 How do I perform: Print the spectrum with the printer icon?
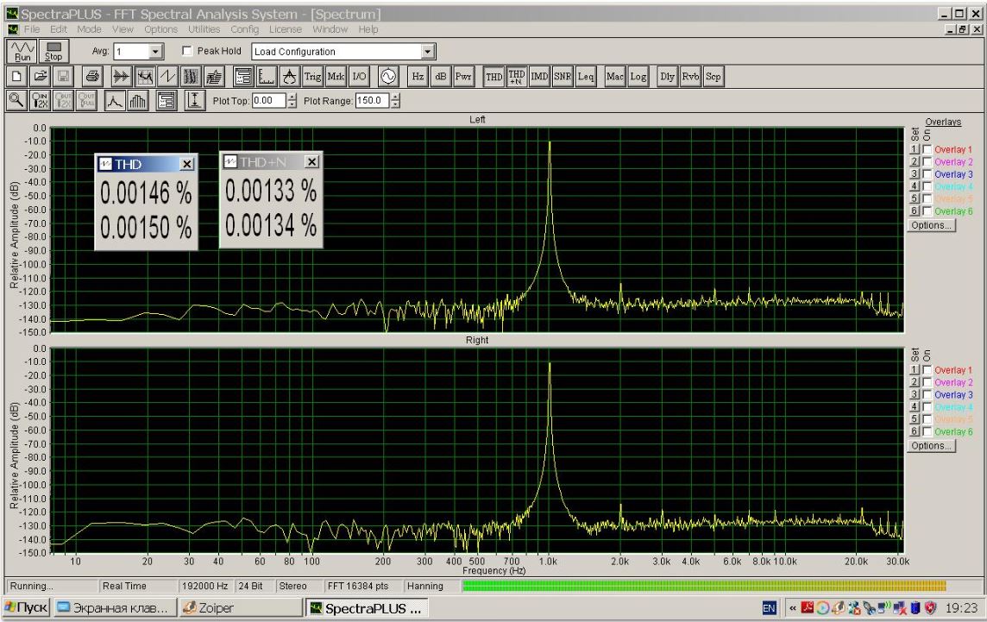(x=92, y=77)
